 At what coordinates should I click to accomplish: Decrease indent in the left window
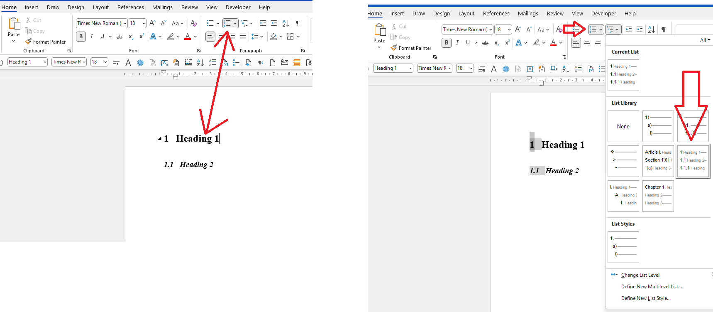[263, 23]
